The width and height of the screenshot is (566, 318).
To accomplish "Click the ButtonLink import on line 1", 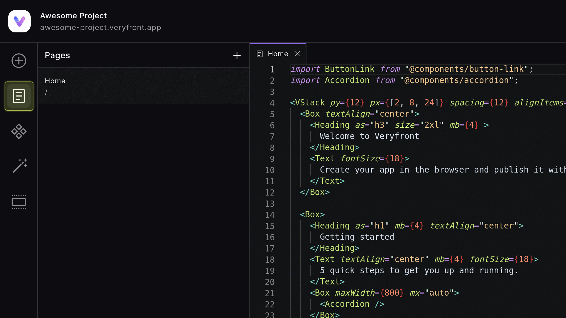I will click(x=350, y=69).
